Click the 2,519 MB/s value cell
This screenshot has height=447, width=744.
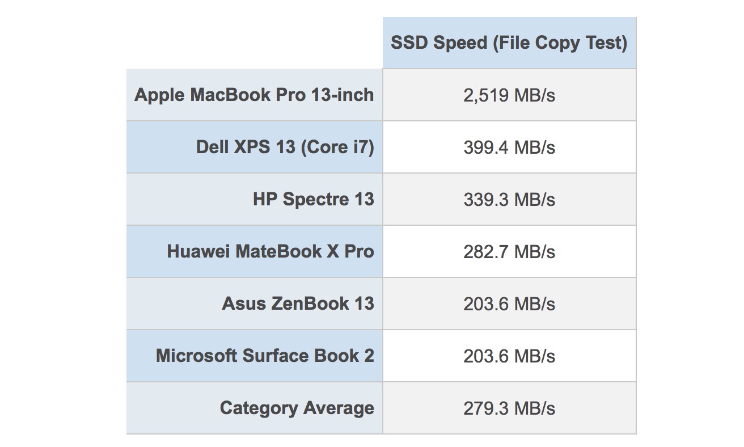[x=509, y=95]
